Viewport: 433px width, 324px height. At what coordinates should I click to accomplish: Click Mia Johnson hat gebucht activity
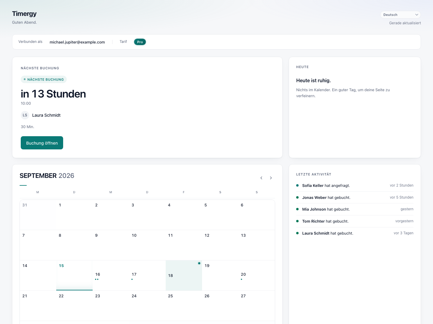coord(355,209)
